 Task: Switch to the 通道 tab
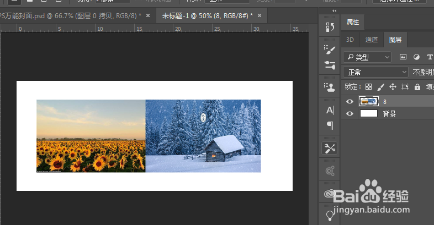372,40
